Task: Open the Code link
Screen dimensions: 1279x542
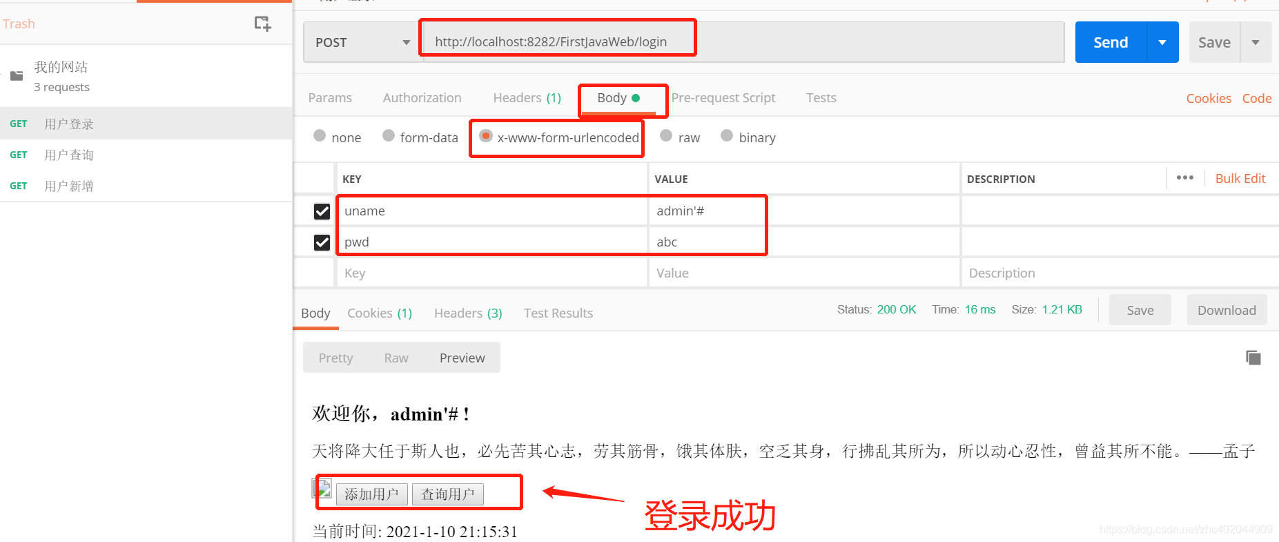Action: point(1257,98)
